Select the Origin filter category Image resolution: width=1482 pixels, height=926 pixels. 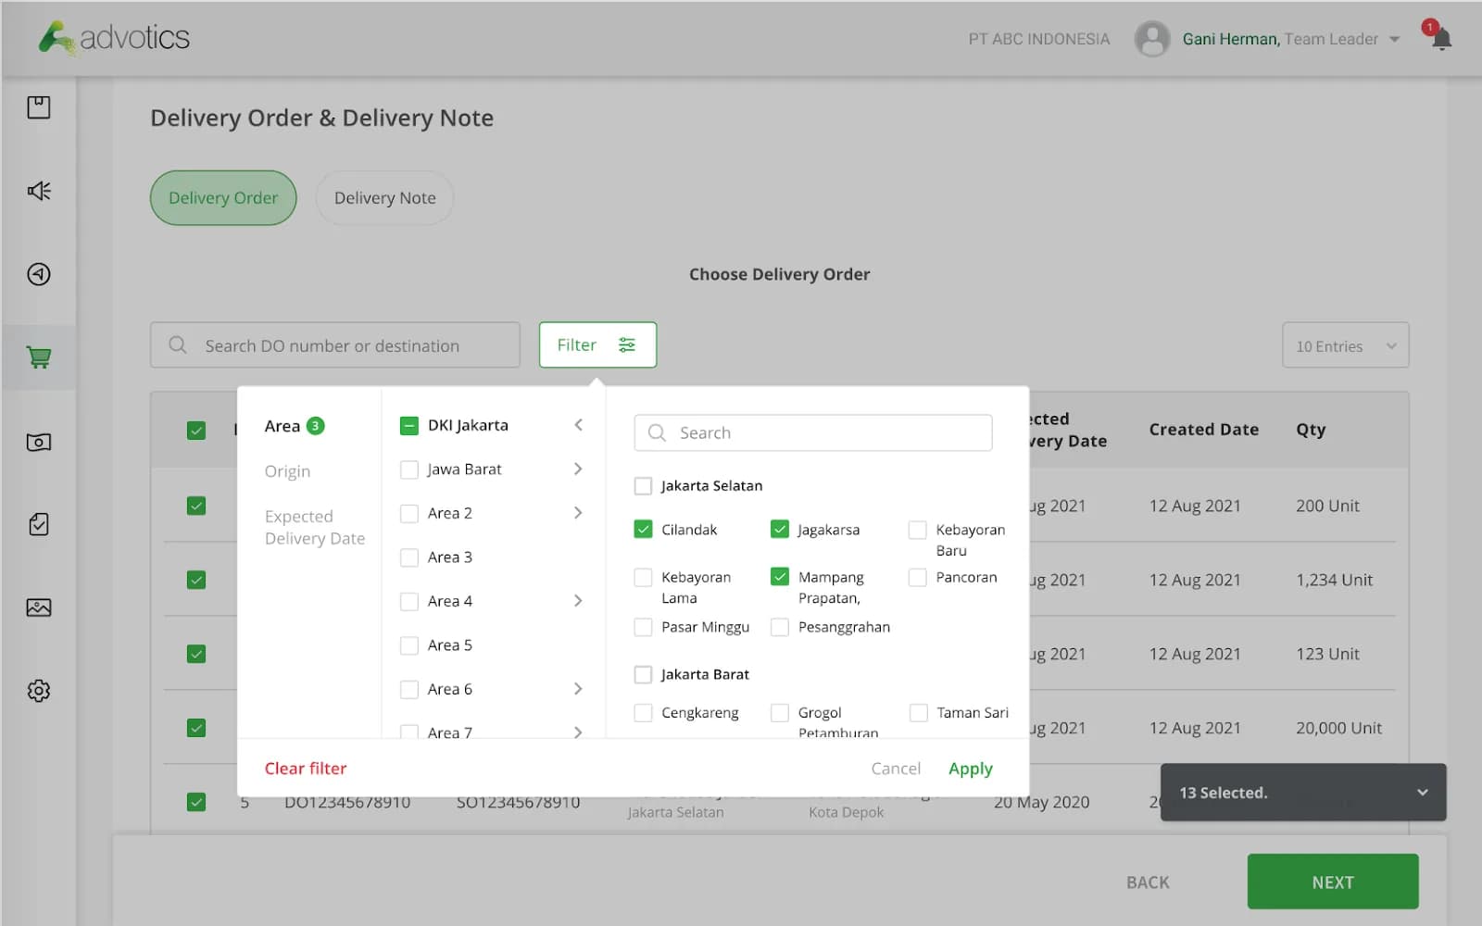coord(287,471)
